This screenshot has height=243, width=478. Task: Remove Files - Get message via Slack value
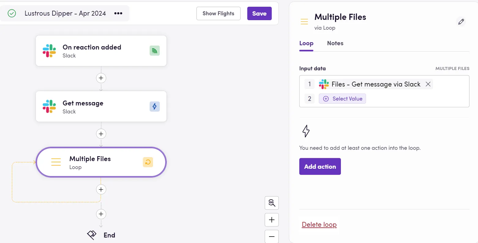click(428, 84)
